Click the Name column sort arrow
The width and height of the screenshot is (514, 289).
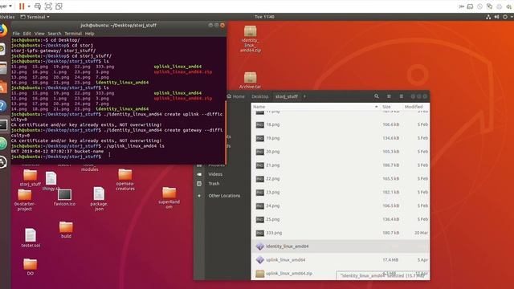click(x=376, y=107)
